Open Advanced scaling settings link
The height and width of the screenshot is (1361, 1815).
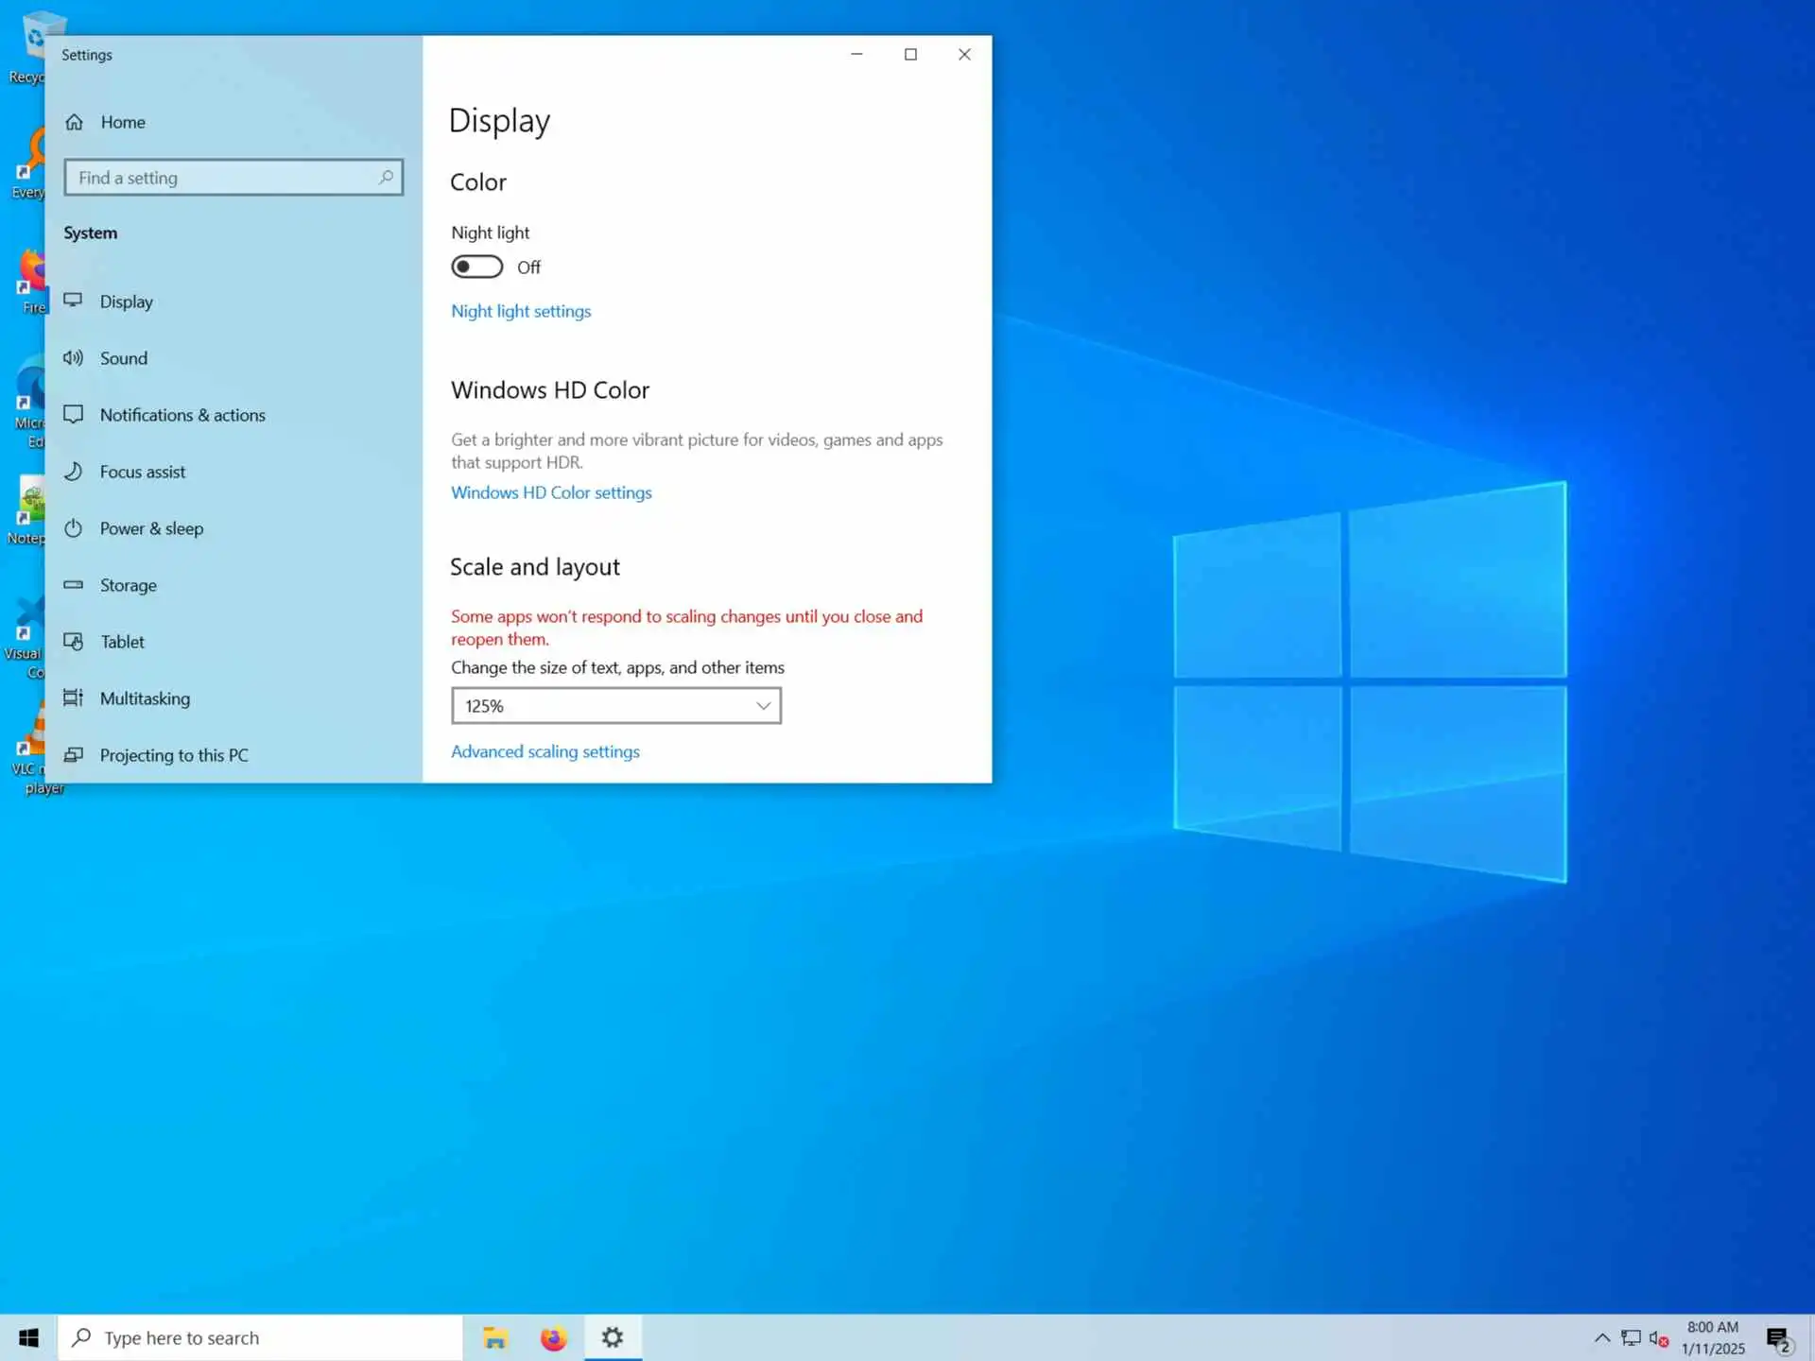click(x=544, y=751)
